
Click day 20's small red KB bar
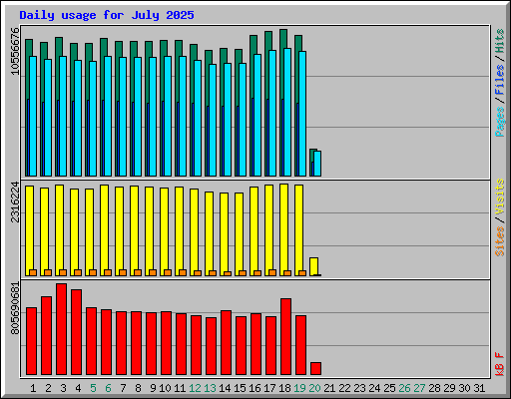pyautogui.click(x=315, y=368)
